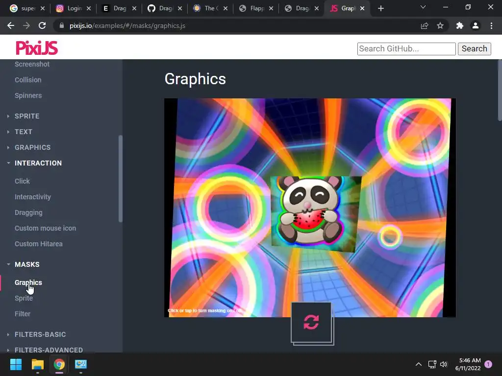Viewport: 502px width, 376px height.
Task: Open the Screenshot example link
Action: pos(32,64)
